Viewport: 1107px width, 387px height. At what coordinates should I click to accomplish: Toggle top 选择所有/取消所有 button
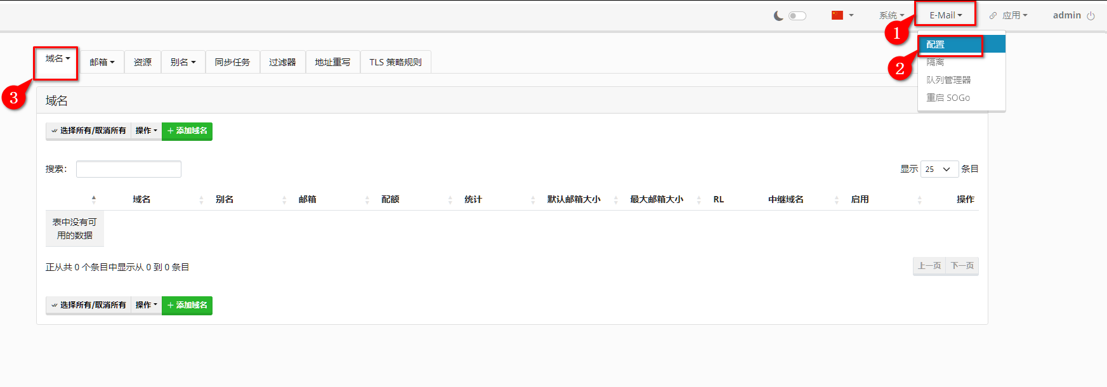(88, 131)
